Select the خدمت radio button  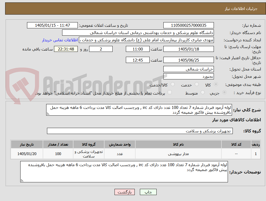[x=197, y=84]
